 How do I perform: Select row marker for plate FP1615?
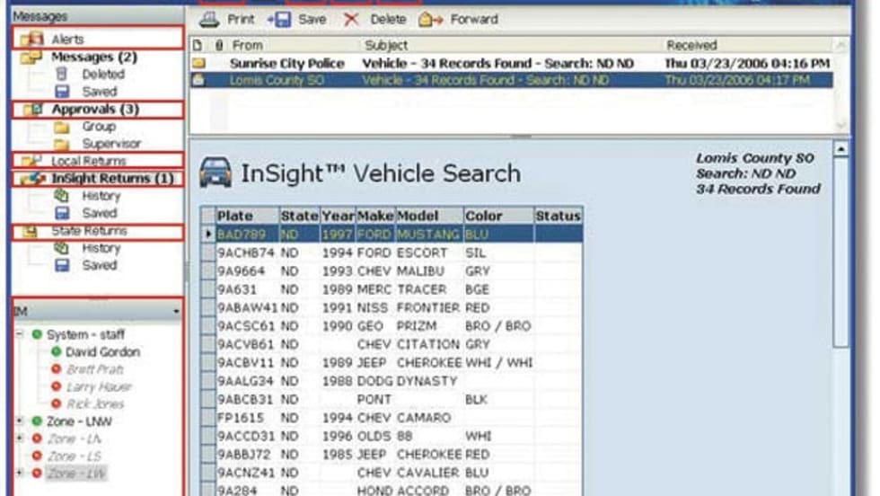(208, 418)
